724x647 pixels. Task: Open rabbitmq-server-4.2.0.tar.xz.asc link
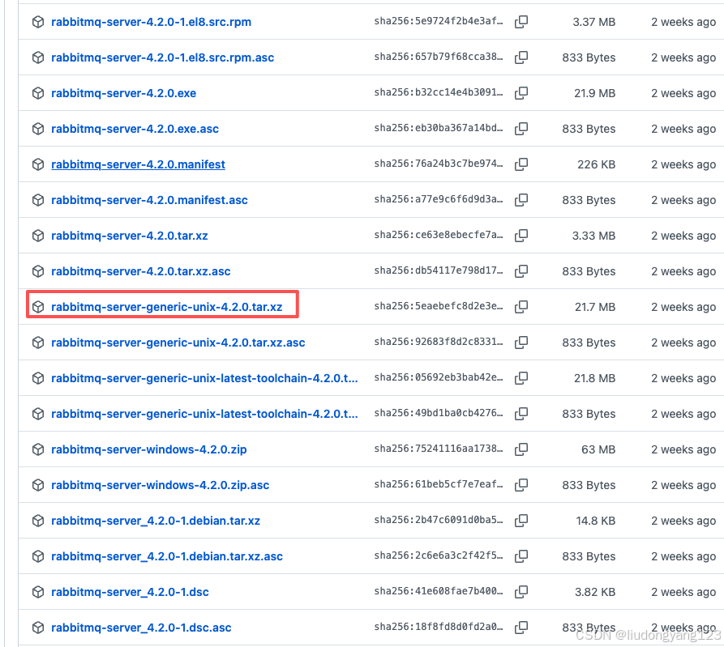click(141, 270)
